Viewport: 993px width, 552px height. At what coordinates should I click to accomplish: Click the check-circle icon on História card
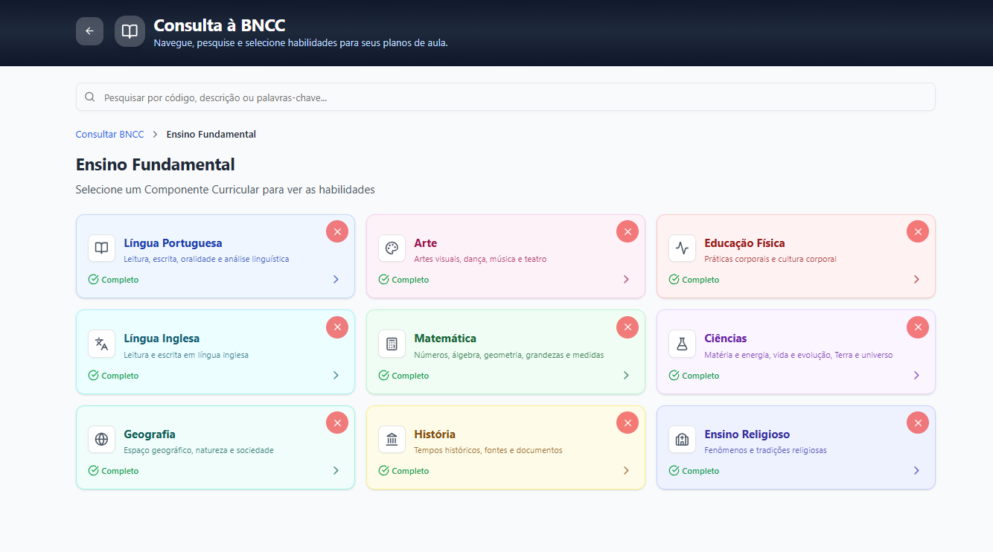383,471
